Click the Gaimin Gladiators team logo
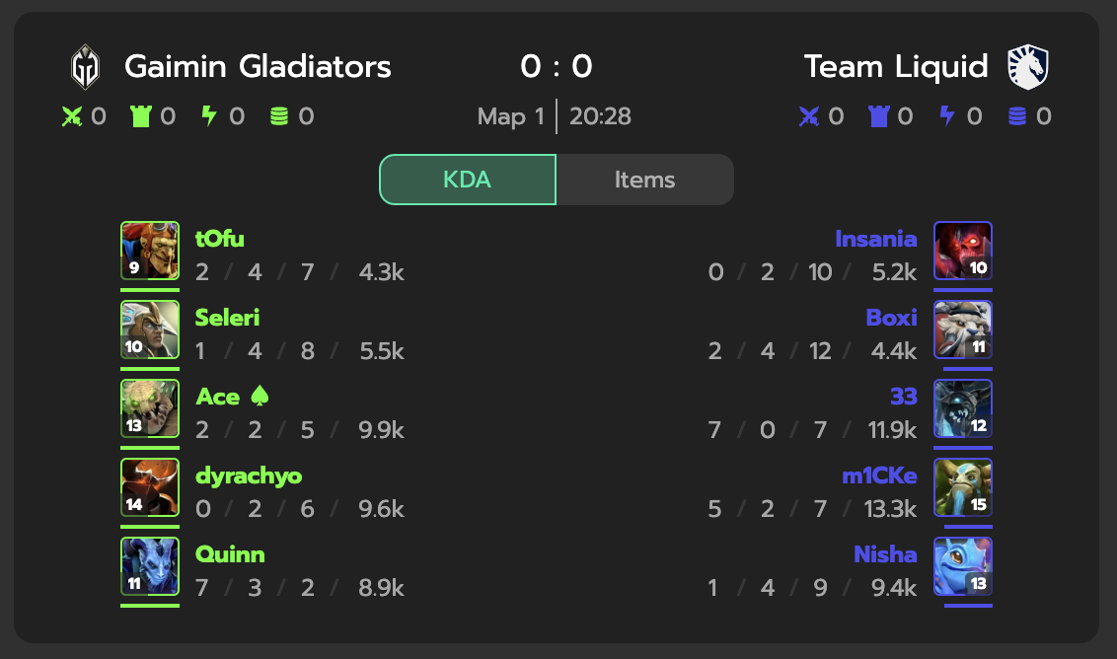This screenshot has width=1117, height=659. pyautogui.click(x=85, y=67)
